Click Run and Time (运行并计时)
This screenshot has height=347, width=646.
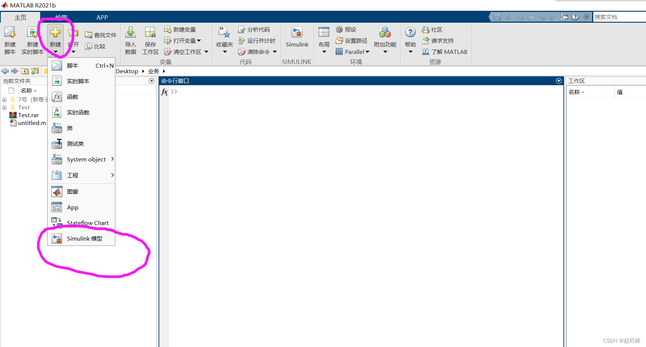point(257,41)
